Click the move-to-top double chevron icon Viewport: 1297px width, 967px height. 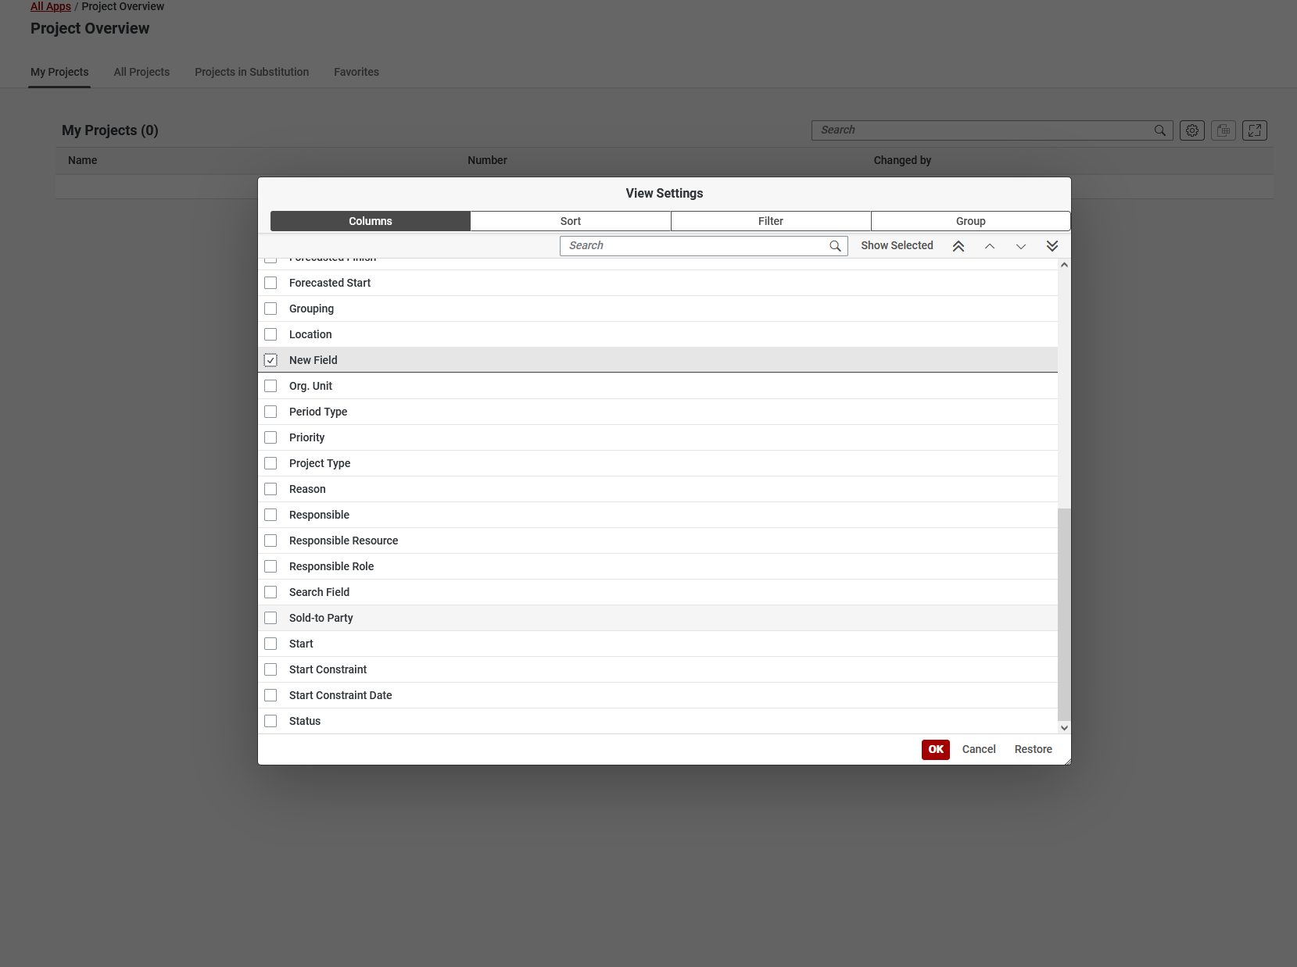pos(958,246)
